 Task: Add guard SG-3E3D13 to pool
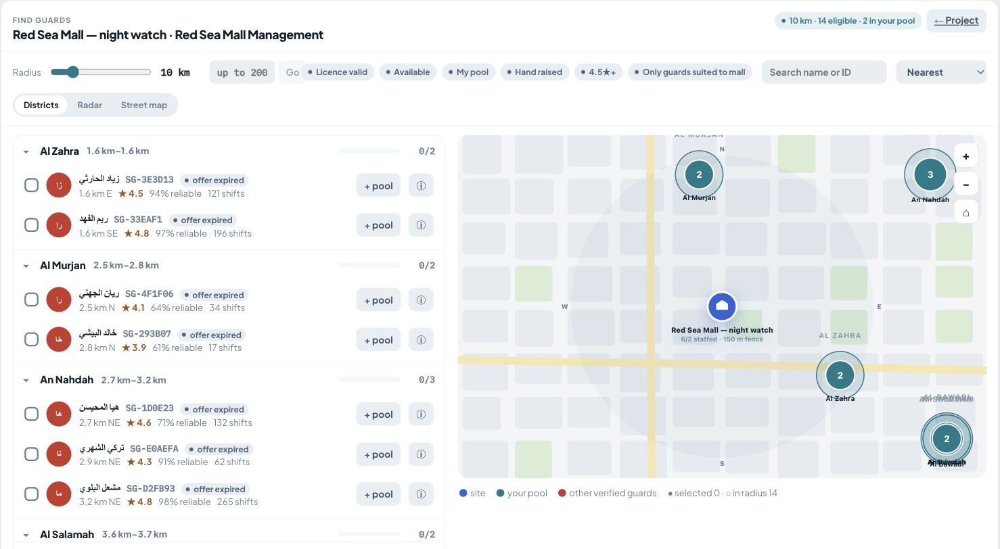coord(378,185)
